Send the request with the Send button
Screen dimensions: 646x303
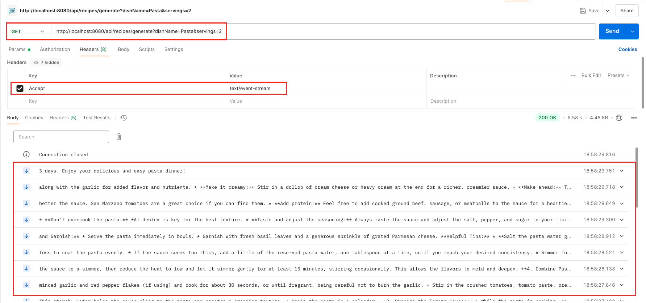point(612,31)
